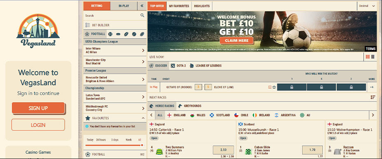
Task: Open the Decimal odds format dropdown
Action: pos(367,6)
